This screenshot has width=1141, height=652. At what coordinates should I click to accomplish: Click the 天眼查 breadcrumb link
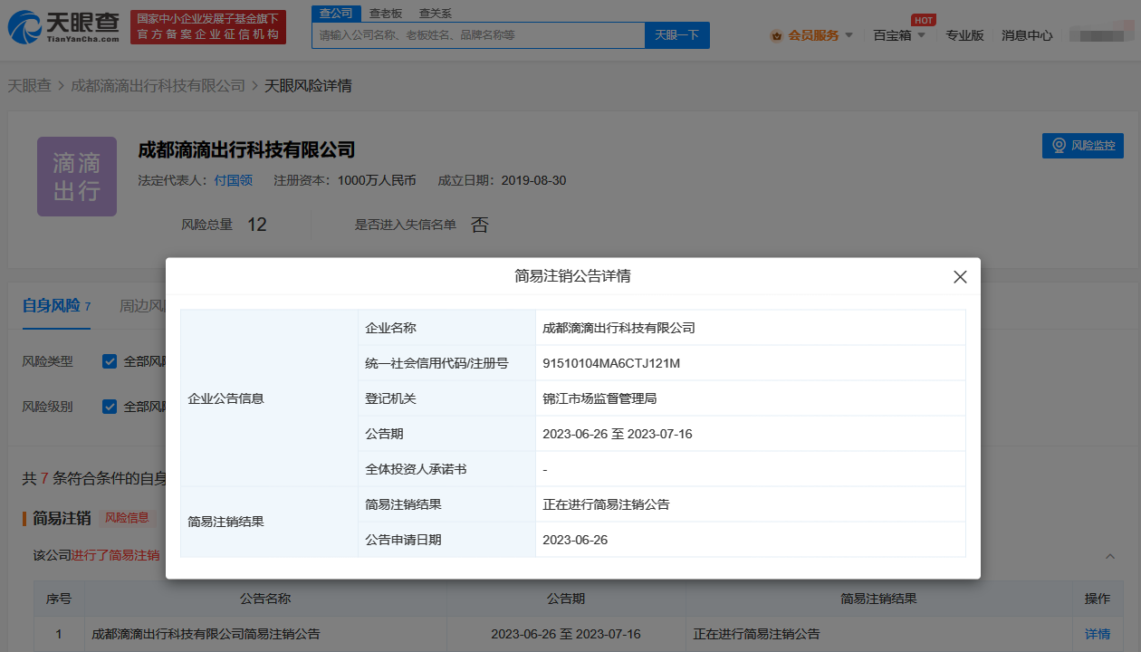coord(30,86)
